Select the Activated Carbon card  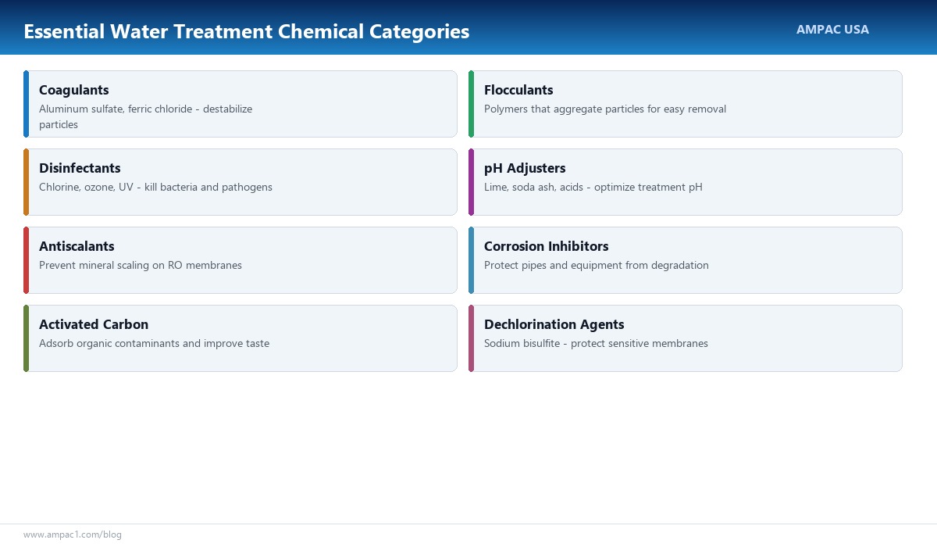tap(240, 338)
